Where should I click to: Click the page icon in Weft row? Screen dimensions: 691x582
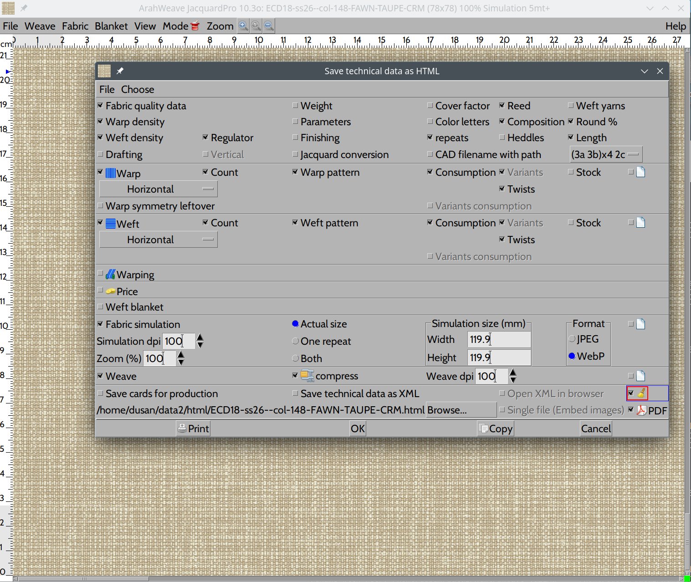(640, 223)
